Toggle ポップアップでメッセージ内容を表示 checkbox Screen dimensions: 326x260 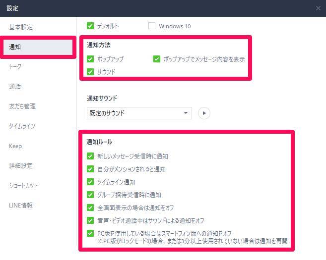point(157,59)
